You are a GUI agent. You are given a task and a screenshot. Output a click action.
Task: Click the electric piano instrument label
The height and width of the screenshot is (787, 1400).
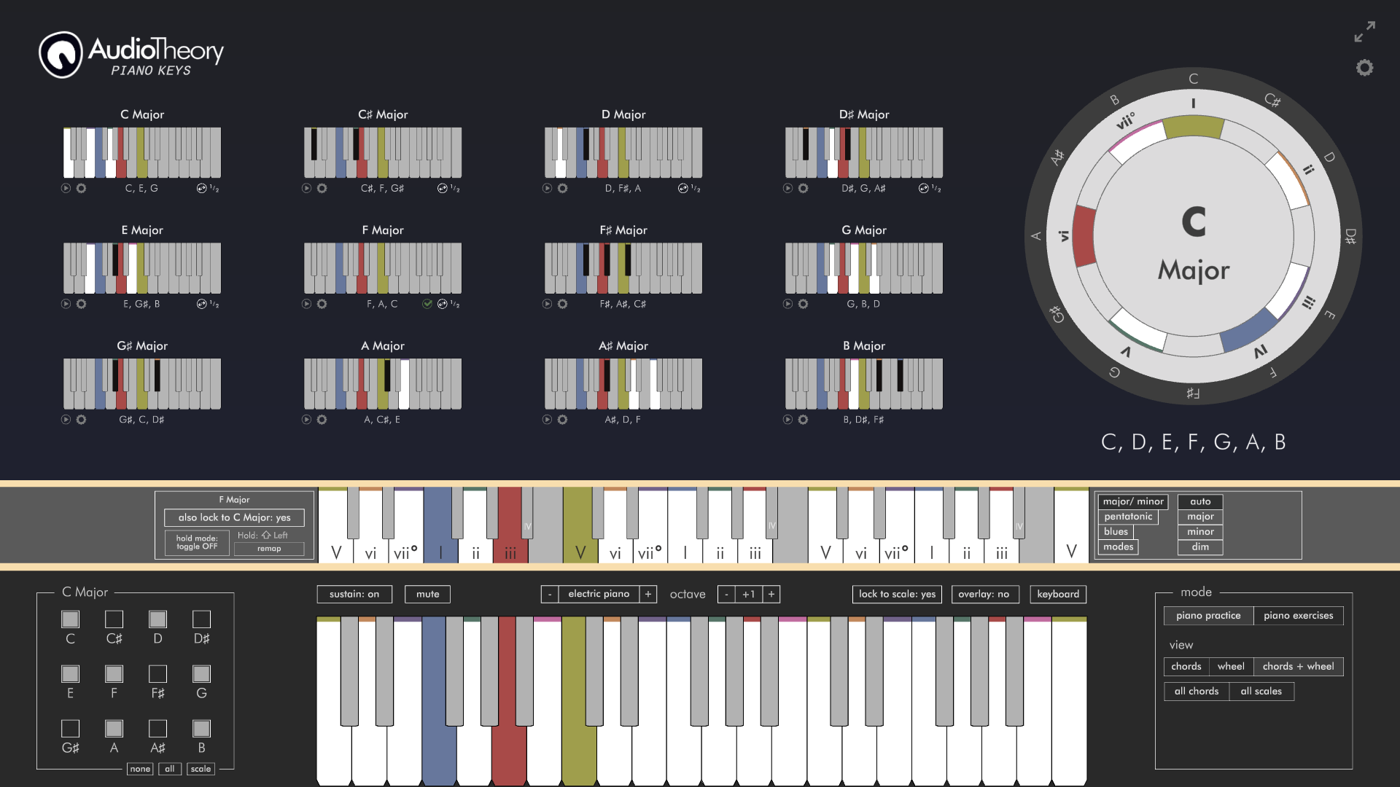[x=596, y=594]
